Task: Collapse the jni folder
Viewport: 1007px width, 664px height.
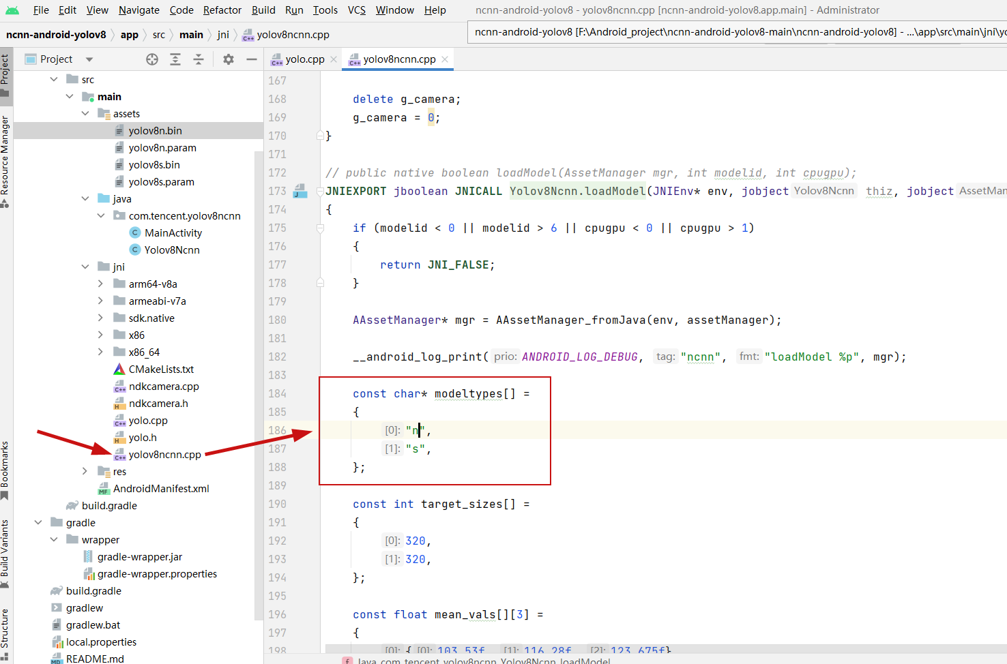Action: (85, 267)
